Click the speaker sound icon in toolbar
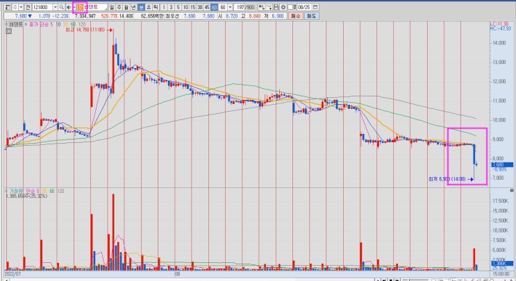 tap(68, 7)
